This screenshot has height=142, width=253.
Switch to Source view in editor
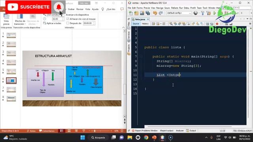(x=136, y=24)
